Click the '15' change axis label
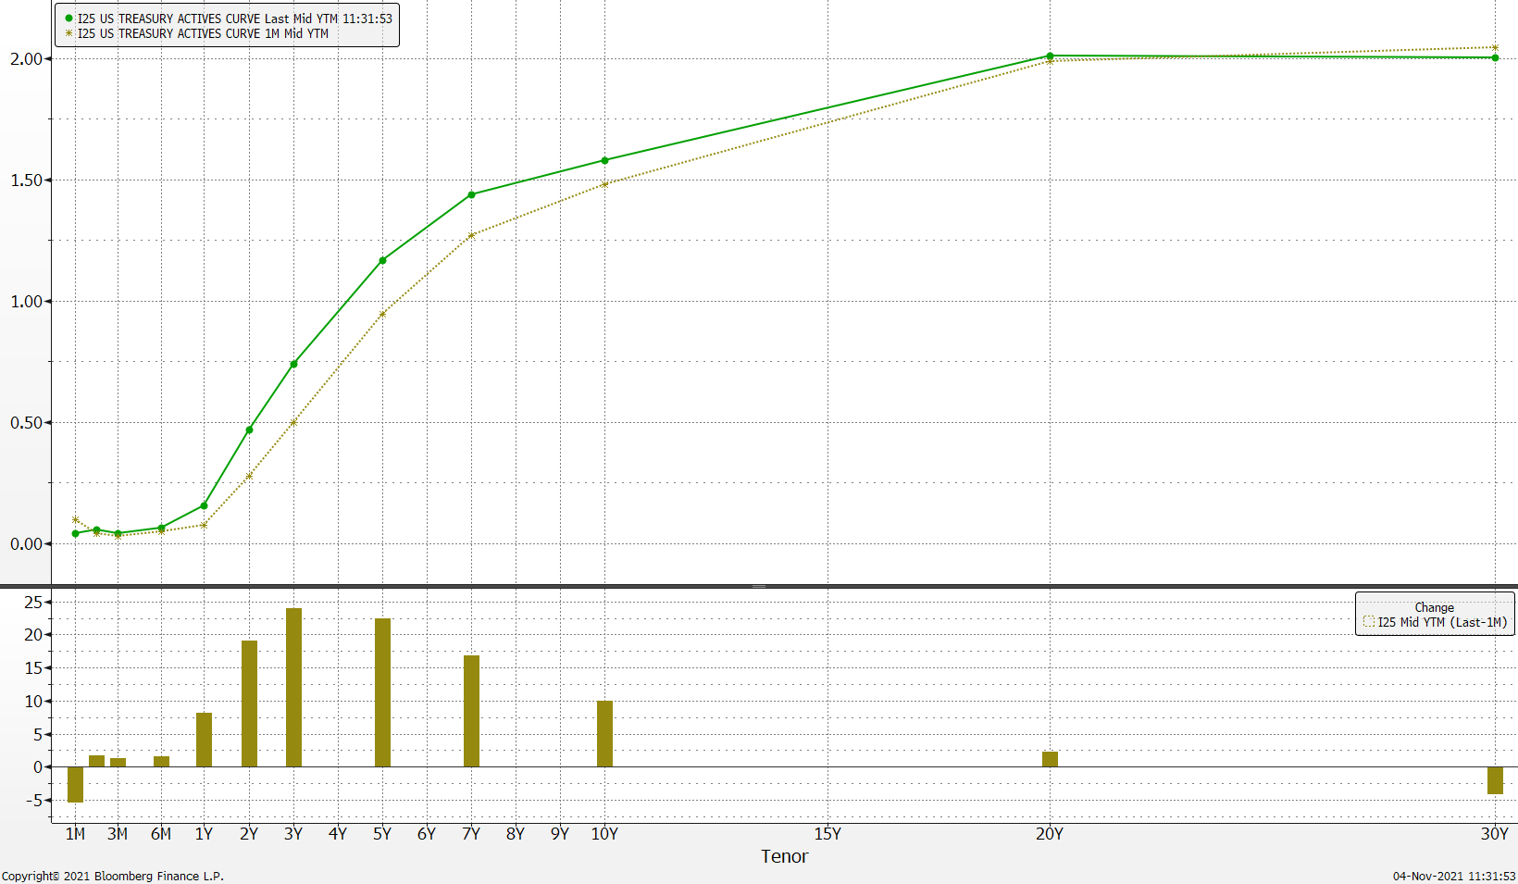Image resolution: width=1518 pixels, height=884 pixels. [x=33, y=668]
